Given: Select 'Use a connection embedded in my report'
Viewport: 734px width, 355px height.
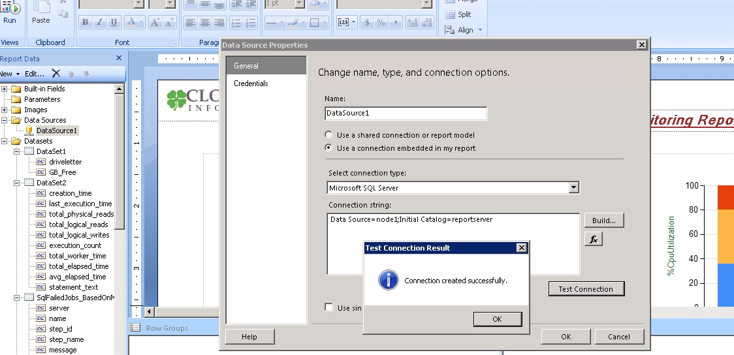Looking at the screenshot, I should (x=328, y=148).
